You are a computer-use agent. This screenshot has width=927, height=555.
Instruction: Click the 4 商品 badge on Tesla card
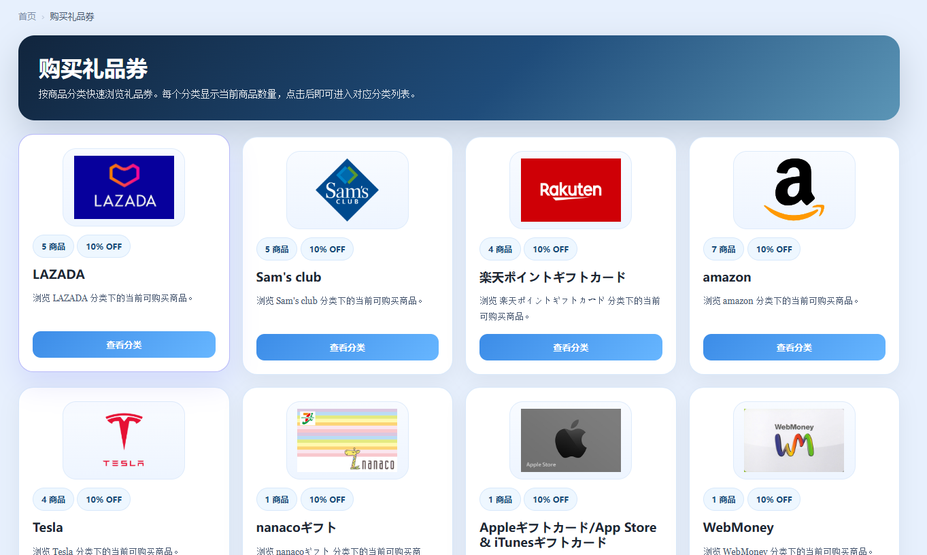tap(53, 499)
